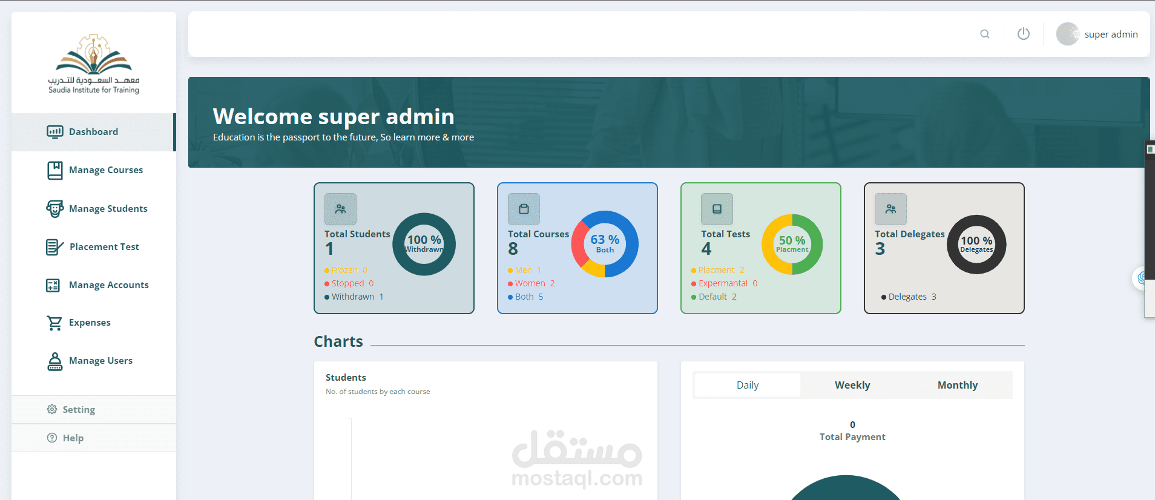Viewport: 1155px width, 500px height.
Task: Click the Frozen 0 legend entry
Action: 346,270
